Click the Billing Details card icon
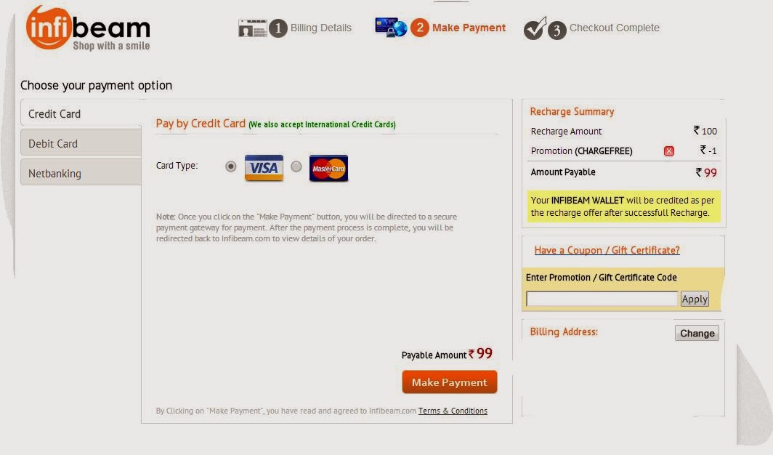The width and height of the screenshot is (773, 455). click(x=252, y=28)
